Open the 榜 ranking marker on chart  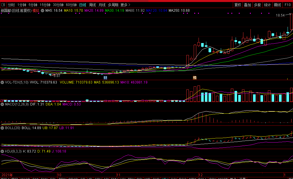[x=195, y=78]
